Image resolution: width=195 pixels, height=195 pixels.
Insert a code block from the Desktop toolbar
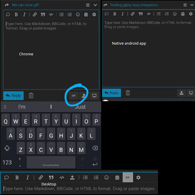(x=62, y=177)
